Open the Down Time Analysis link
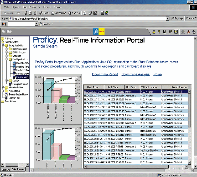197x177 pixels. pos(136,74)
